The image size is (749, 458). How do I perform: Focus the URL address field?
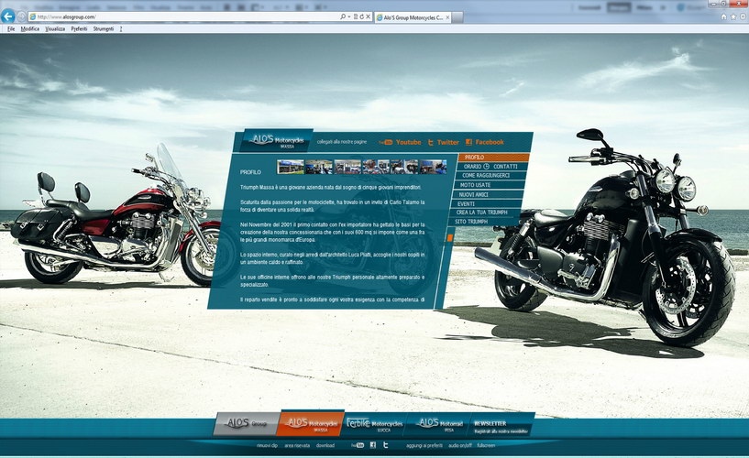pyautogui.click(x=184, y=16)
